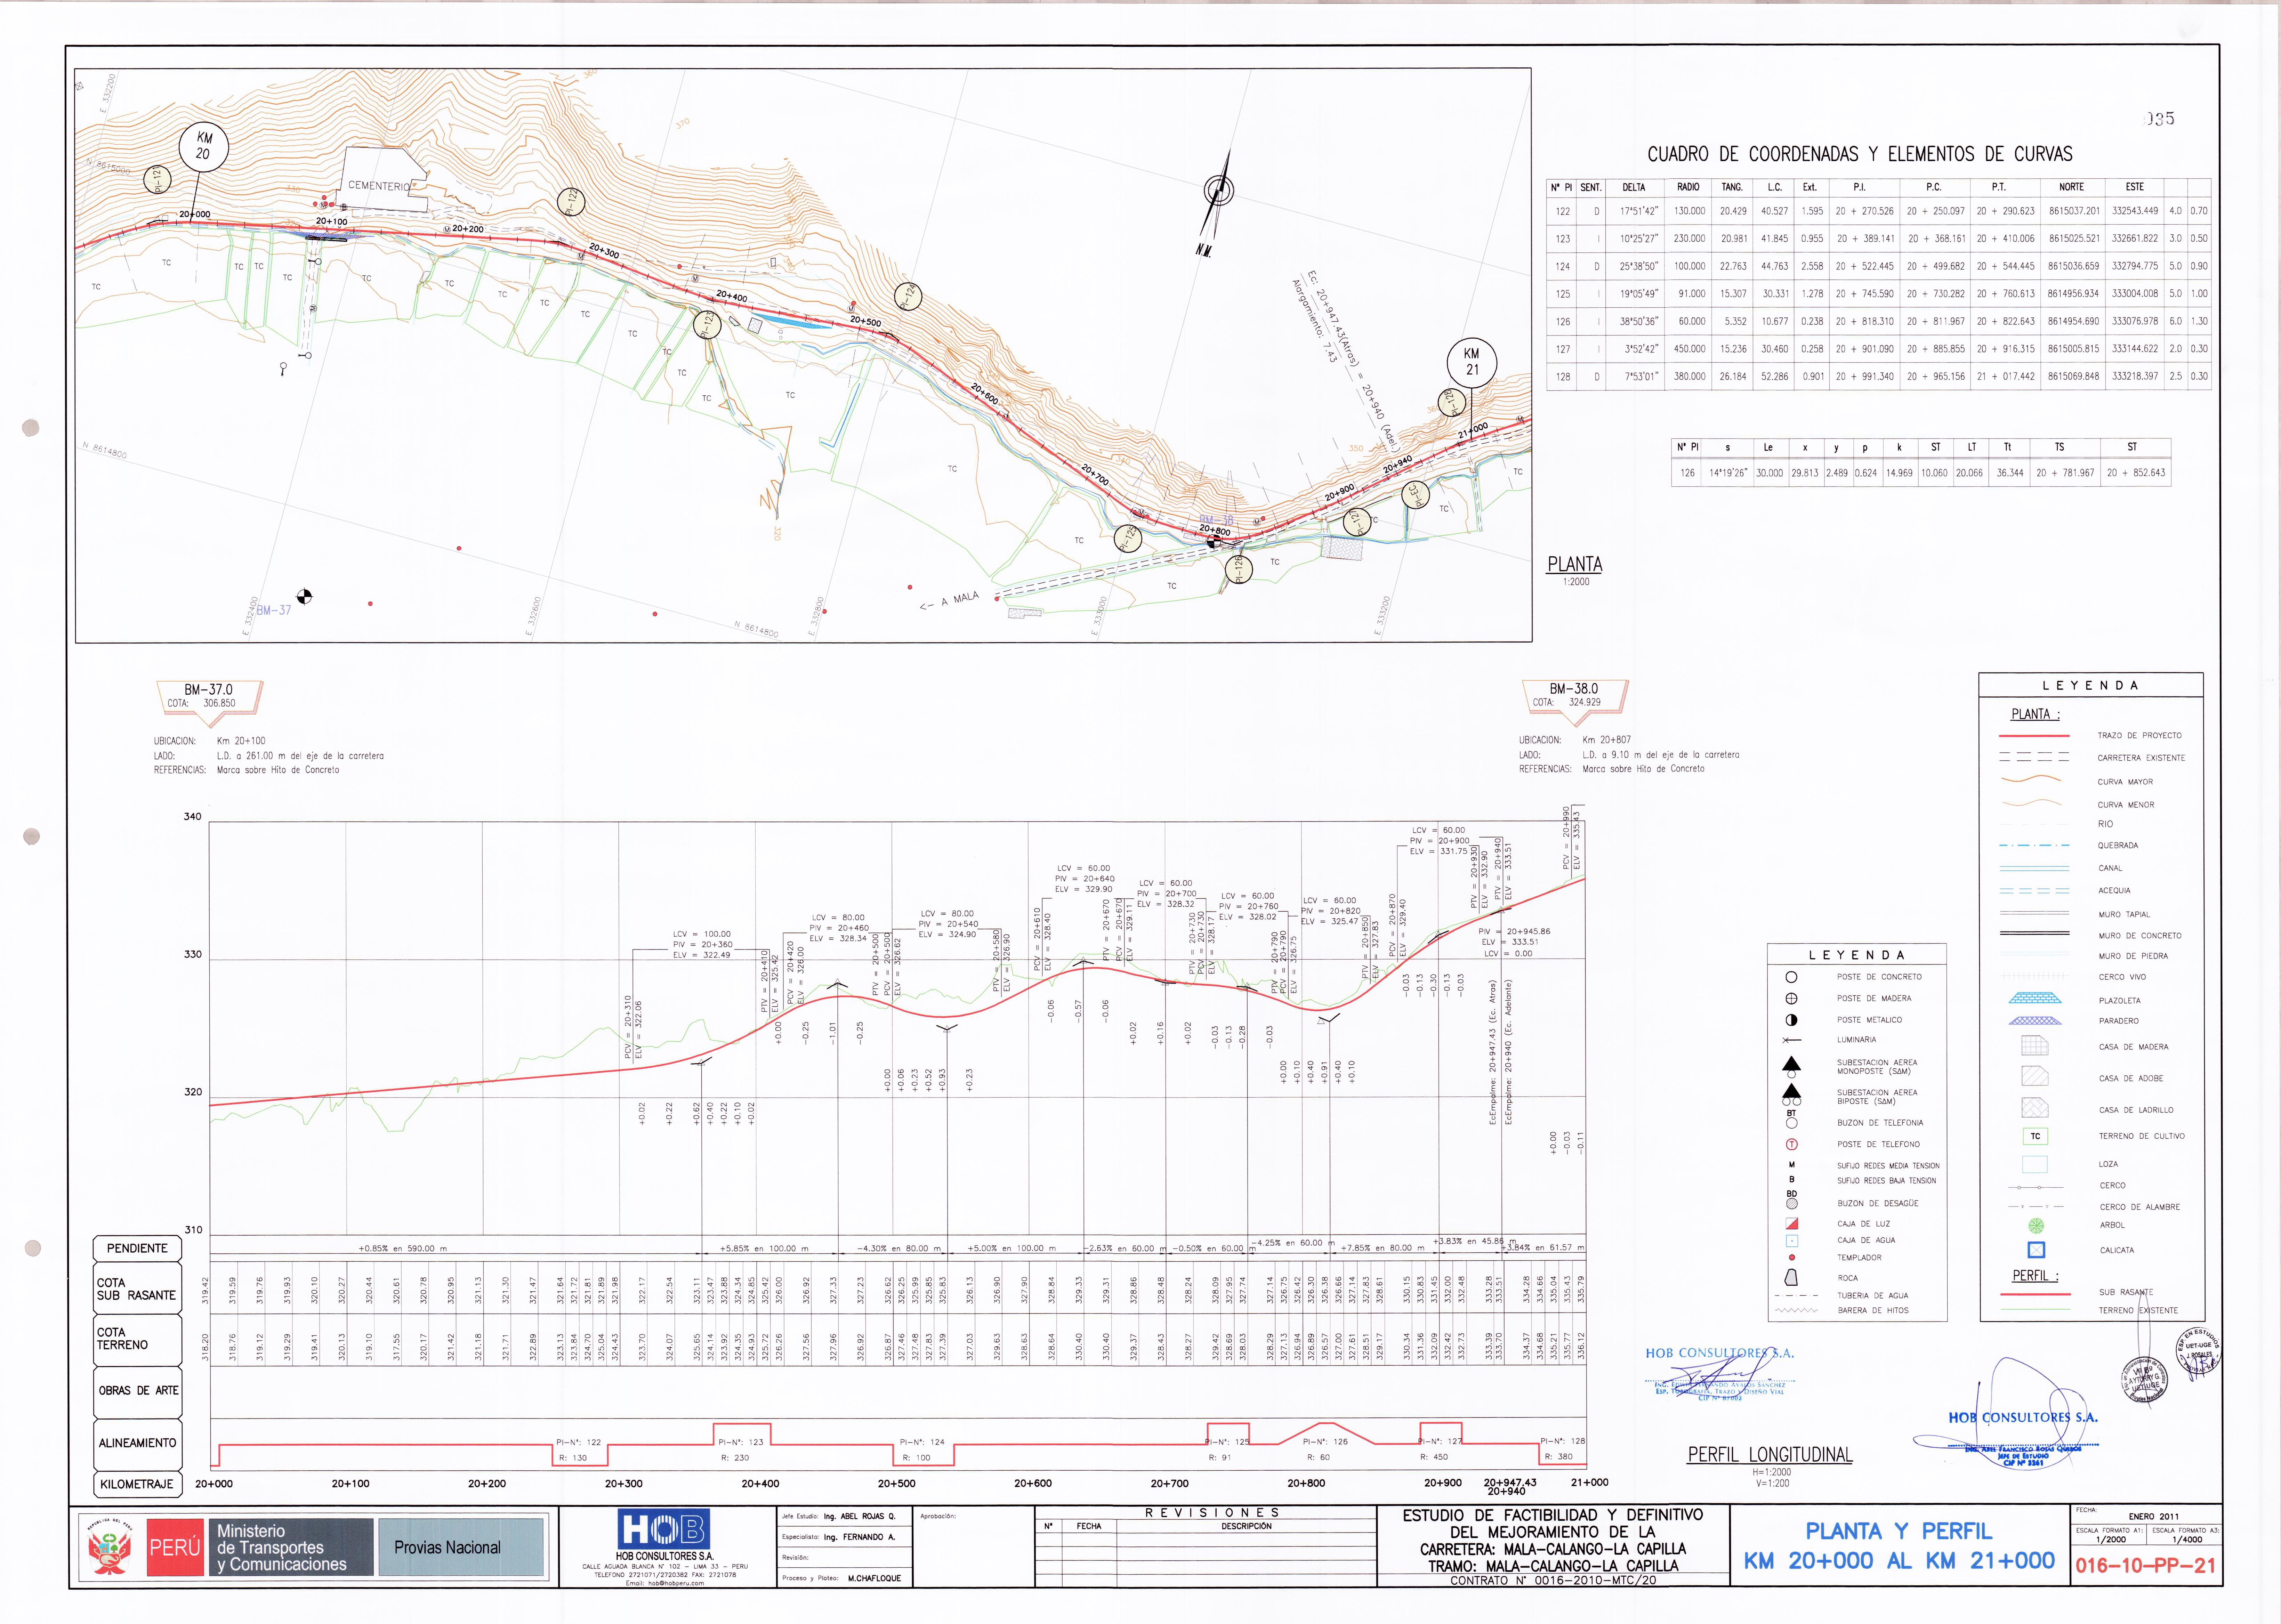Click the REVISIONES table header
Viewport: 2281px width, 1624px height.
pyautogui.click(x=1212, y=1513)
